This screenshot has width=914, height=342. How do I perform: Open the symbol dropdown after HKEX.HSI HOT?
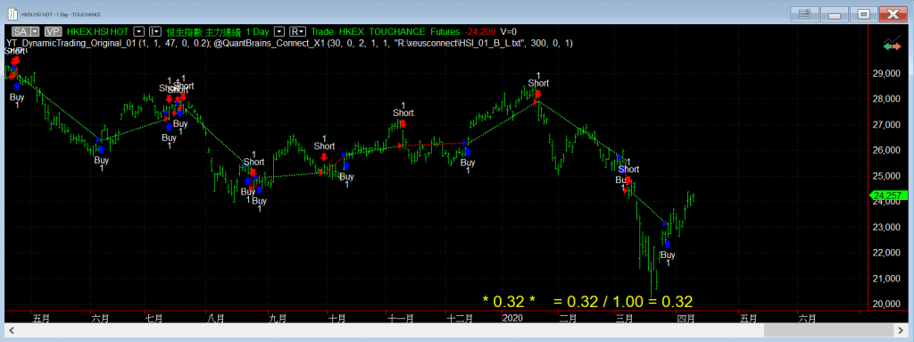[x=139, y=31]
